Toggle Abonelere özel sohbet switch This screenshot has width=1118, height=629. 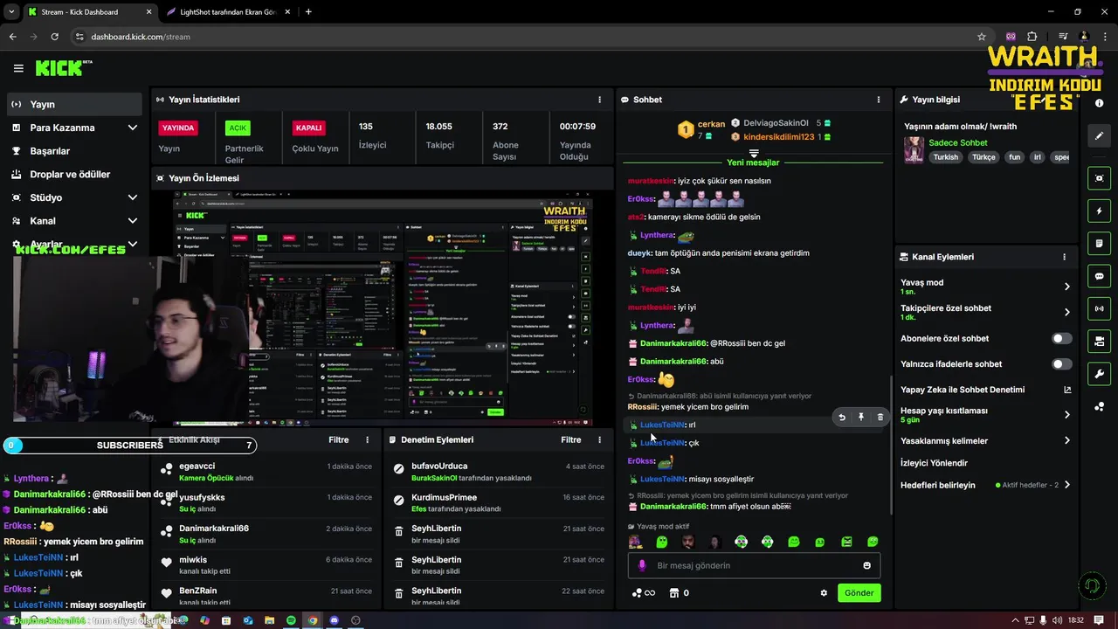pyautogui.click(x=1061, y=338)
